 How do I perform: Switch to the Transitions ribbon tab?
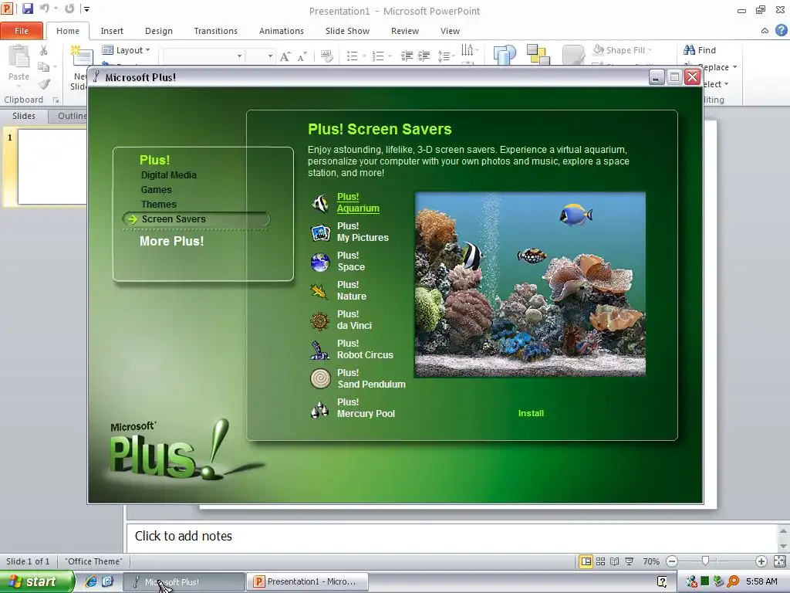[x=216, y=31]
